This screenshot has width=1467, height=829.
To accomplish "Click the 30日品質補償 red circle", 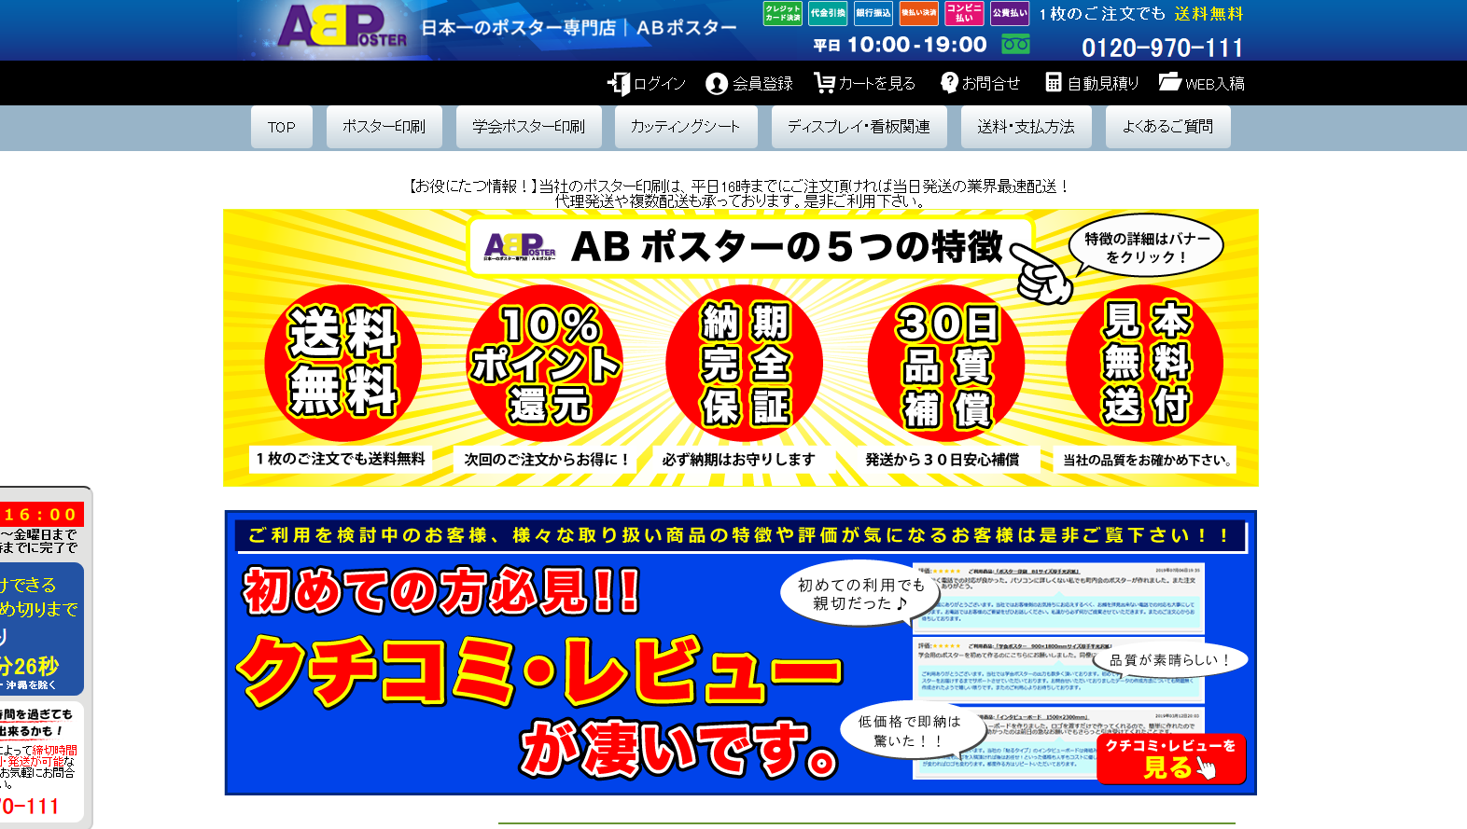I will pyautogui.click(x=946, y=363).
